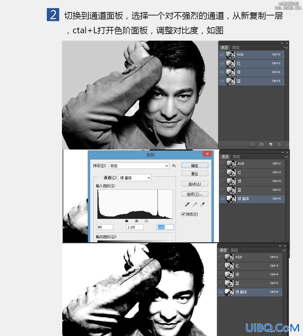Show 蓝 channel visibility in bottom panel
This screenshot has height=336, width=303.
(x=221, y=283)
